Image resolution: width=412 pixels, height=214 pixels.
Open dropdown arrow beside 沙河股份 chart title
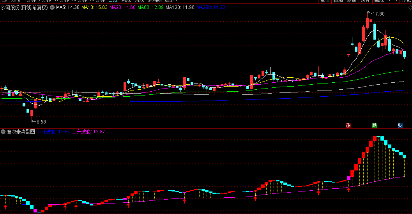tap(52, 7)
